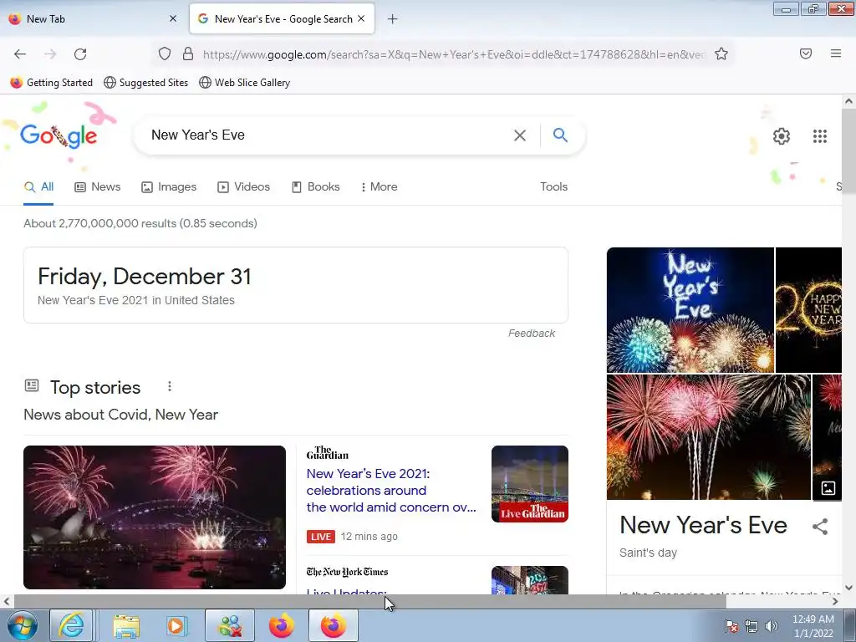
Task: Switch to Books results
Action: tap(315, 186)
